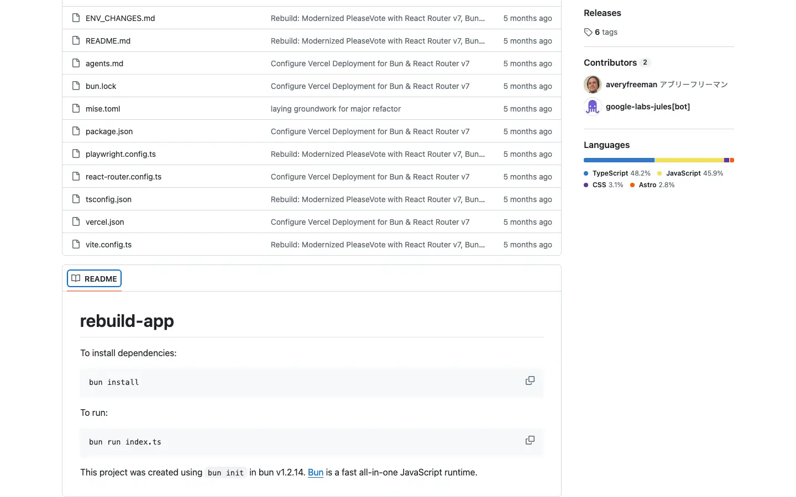Filter by JavaScript 45.9% language
Viewport: 796px width, 497px height.
pyautogui.click(x=690, y=173)
